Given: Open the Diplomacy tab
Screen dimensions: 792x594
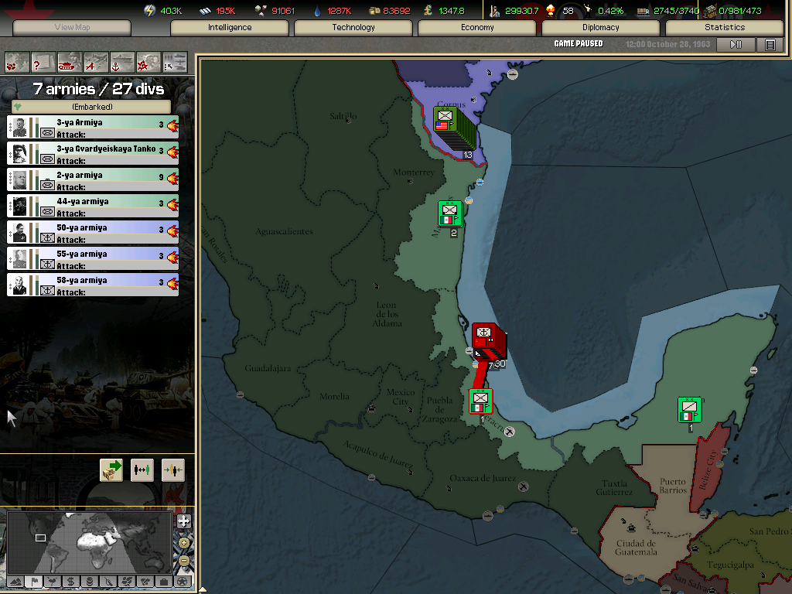Looking at the screenshot, I should pyautogui.click(x=600, y=28).
